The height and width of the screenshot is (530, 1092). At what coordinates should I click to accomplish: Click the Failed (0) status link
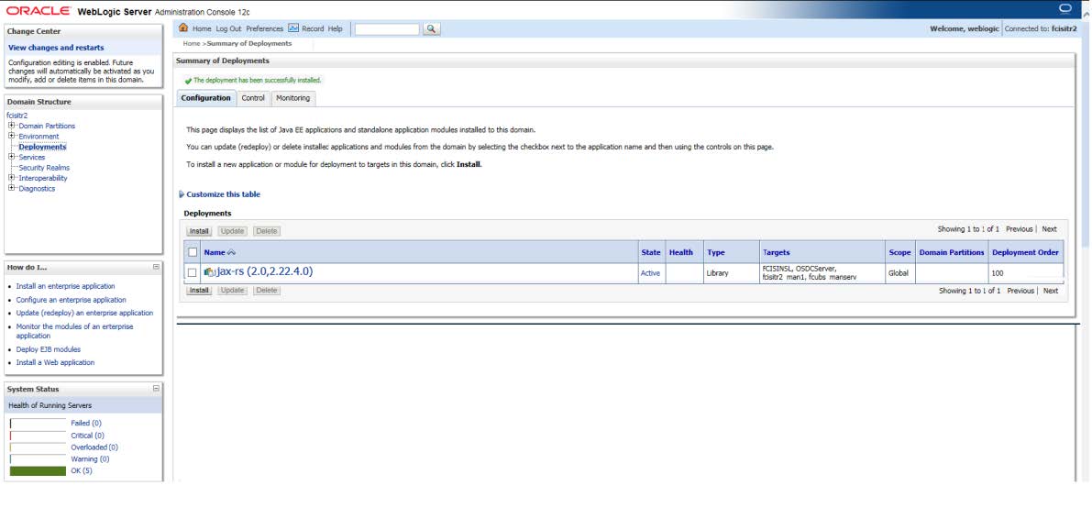[86, 423]
